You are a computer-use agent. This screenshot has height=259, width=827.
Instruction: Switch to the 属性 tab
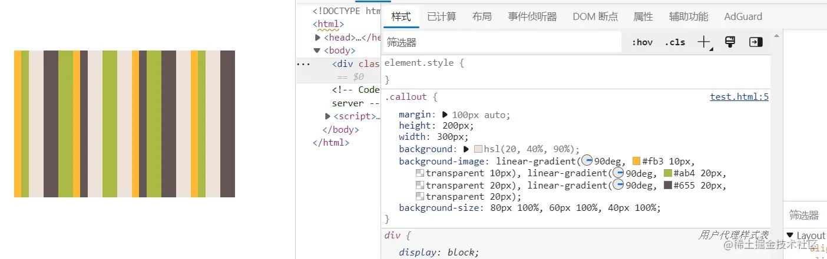pyautogui.click(x=643, y=16)
